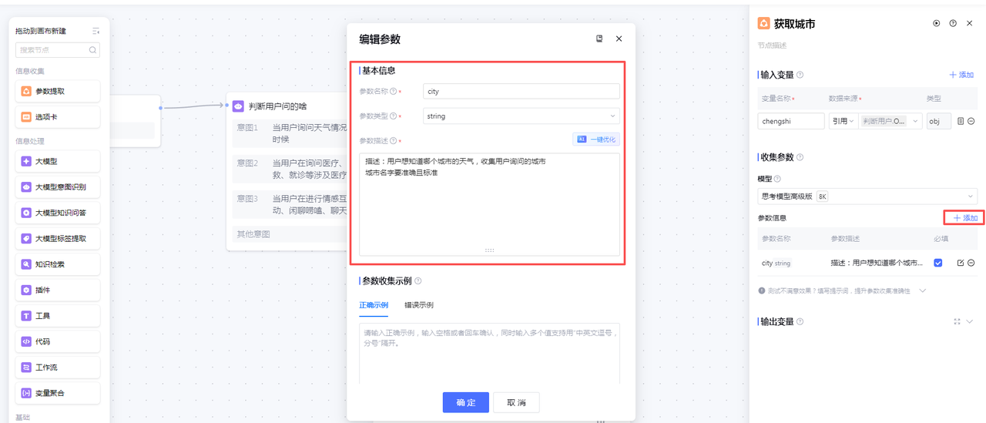Toggle the 必填 checkbox for city
986x423 pixels.
[938, 263]
